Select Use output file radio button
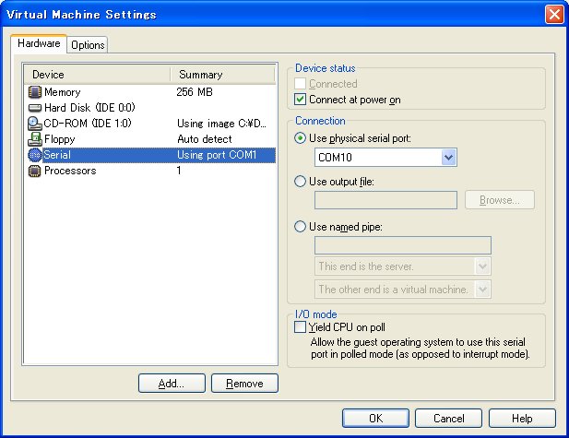The width and height of the screenshot is (569, 438). tap(300, 182)
